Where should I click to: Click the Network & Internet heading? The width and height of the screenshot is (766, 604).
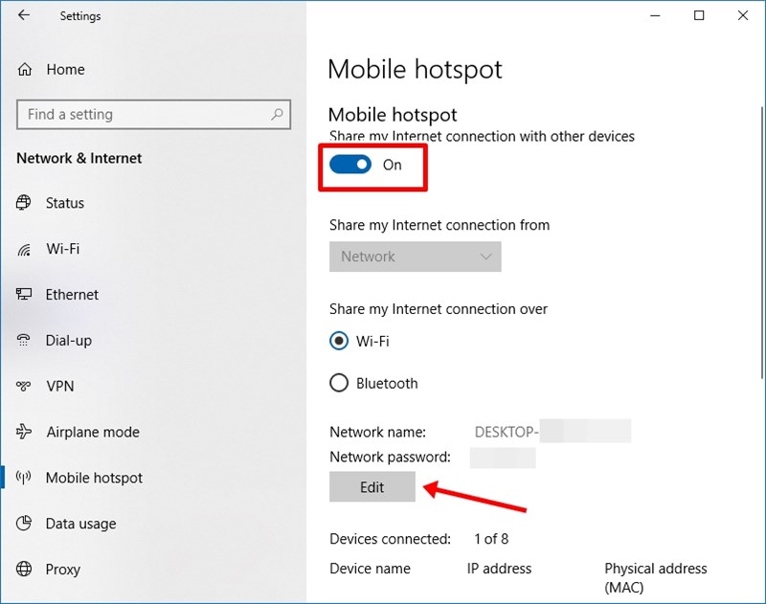point(79,158)
